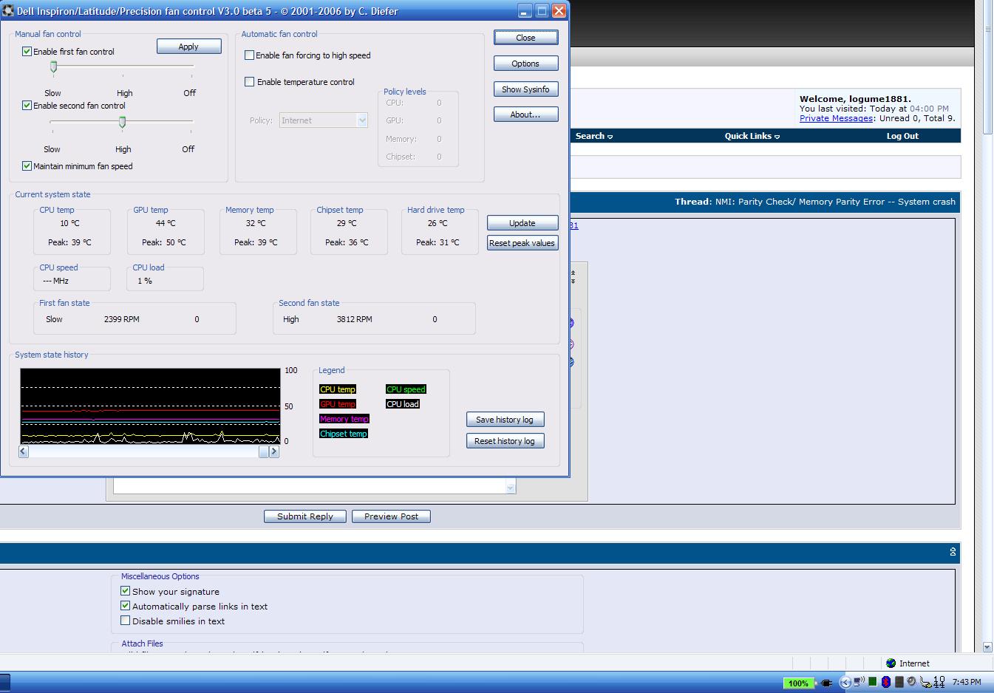Click the Apply button for manual fan control
994x693 pixels.
tap(188, 47)
